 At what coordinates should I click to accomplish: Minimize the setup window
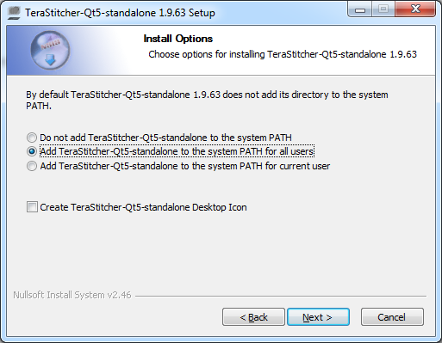tap(360, 9)
